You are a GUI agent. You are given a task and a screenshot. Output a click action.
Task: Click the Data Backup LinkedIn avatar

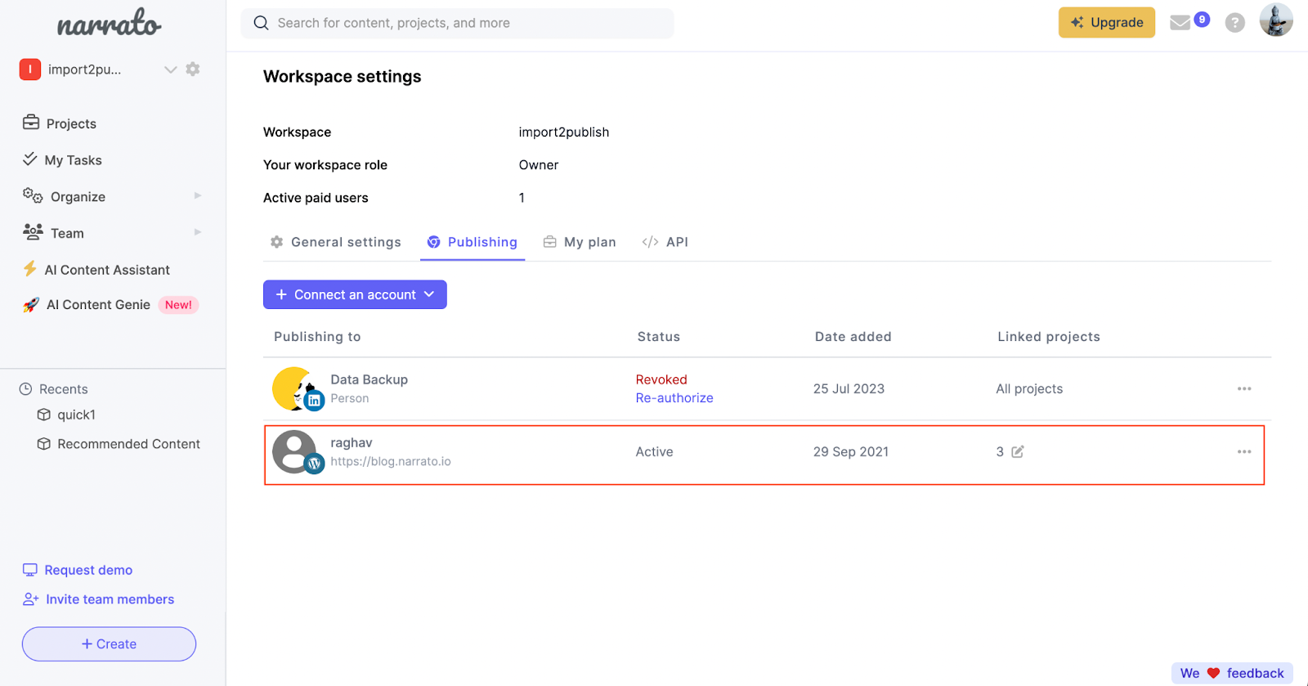[x=298, y=389]
